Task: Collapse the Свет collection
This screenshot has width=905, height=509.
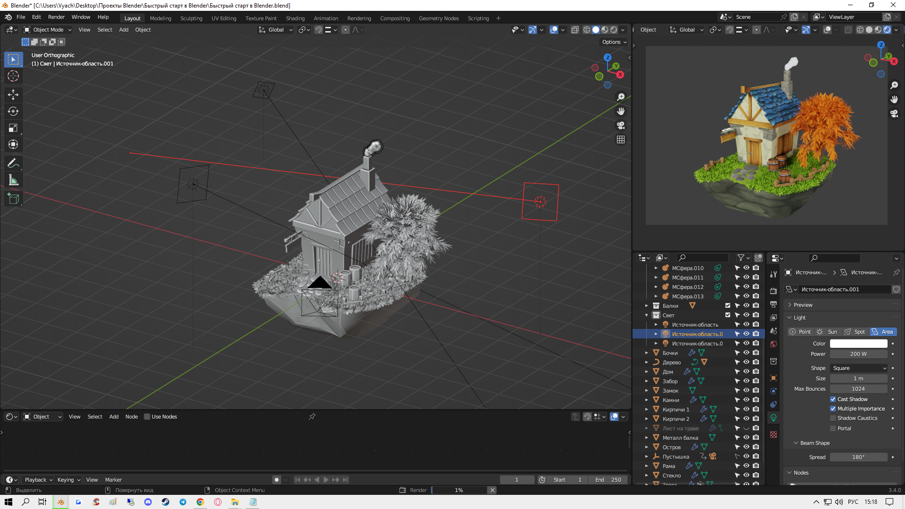Action: 647,315
